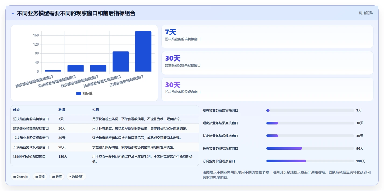The image size is (384, 191).
Task: Click the footnote paragraph starting 该图展示不同业务
Action: coord(287,175)
